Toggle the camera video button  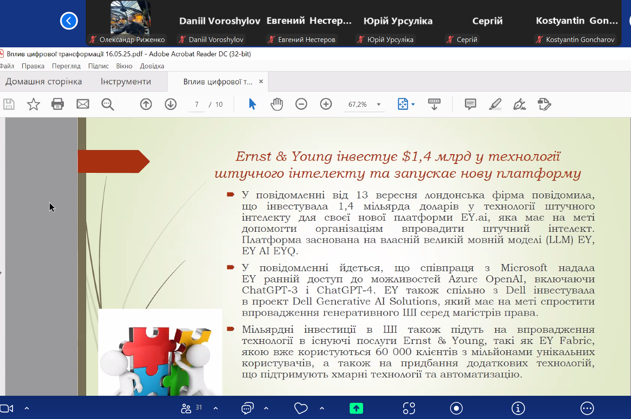pos(7,408)
